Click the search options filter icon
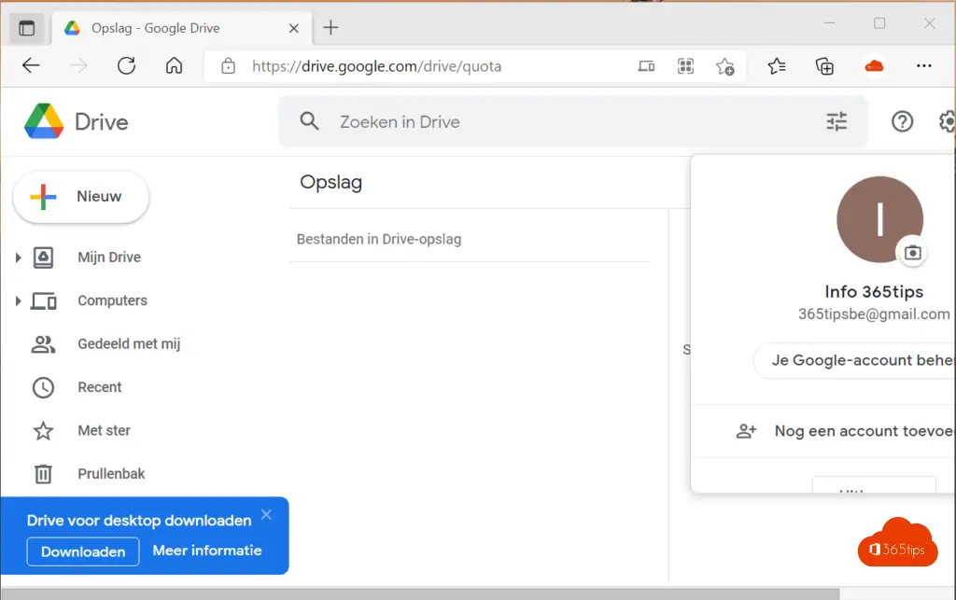 [836, 122]
